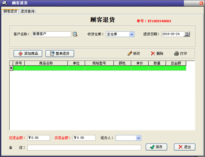Click the 添加商品 add product button
205x157 pixels.
point(28,53)
